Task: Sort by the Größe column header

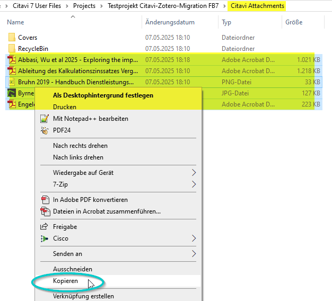Action: [x=294, y=22]
